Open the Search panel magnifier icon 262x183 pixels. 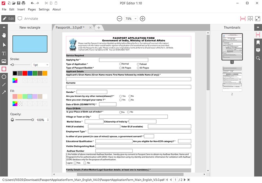(x=258, y=58)
